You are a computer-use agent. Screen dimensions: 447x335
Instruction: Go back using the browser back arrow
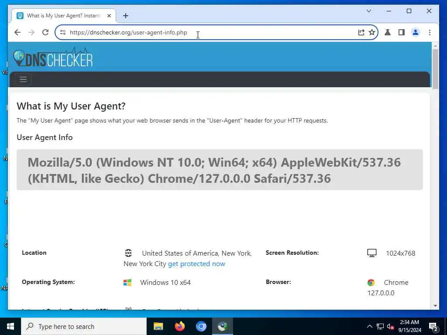click(17, 32)
